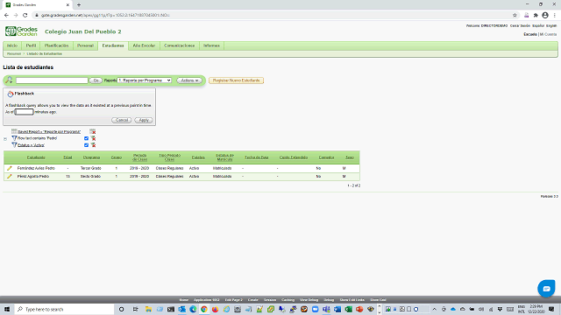Image resolution: width=561 pixels, height=315 pixels.
Task: Delete the 'Estatus = Activo' filter
Action: [x=93, y=145]
